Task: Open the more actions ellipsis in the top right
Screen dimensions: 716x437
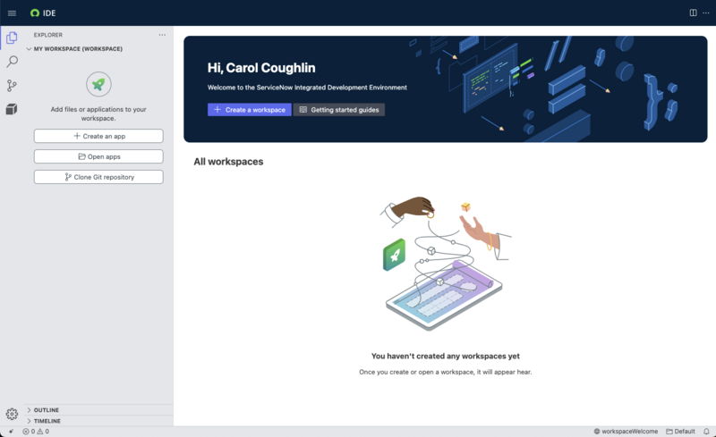Action: [705, 13]
